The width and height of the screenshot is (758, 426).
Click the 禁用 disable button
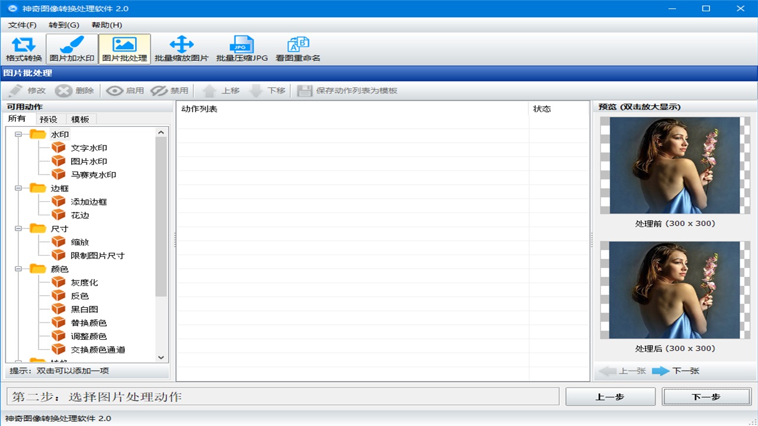coord(169,91)
